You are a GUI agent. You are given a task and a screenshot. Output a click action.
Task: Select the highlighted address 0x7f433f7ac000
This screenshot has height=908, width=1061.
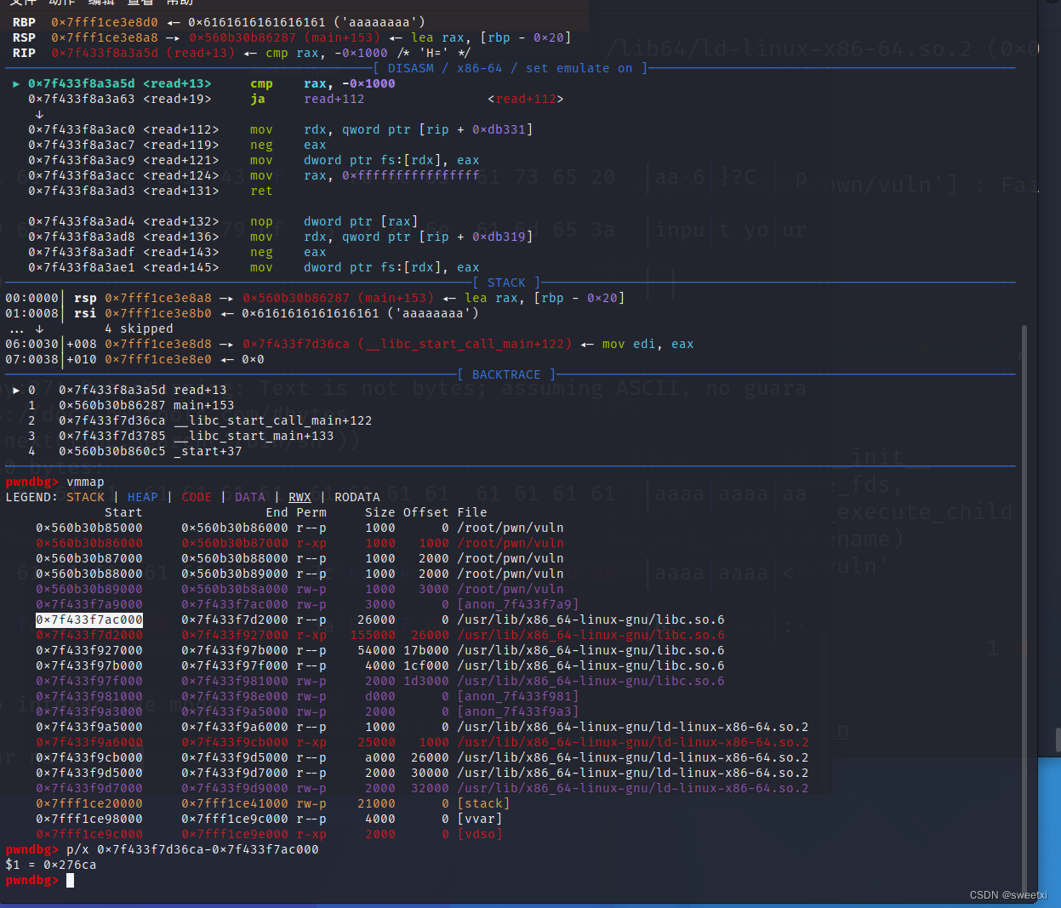click(88, 620)
